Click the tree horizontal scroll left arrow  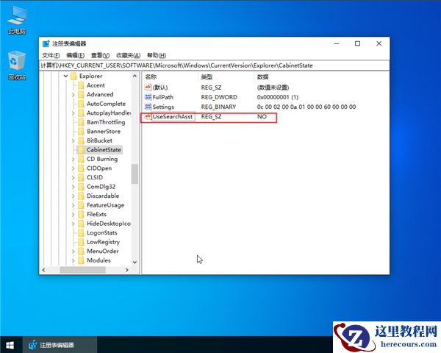point(43,270)
